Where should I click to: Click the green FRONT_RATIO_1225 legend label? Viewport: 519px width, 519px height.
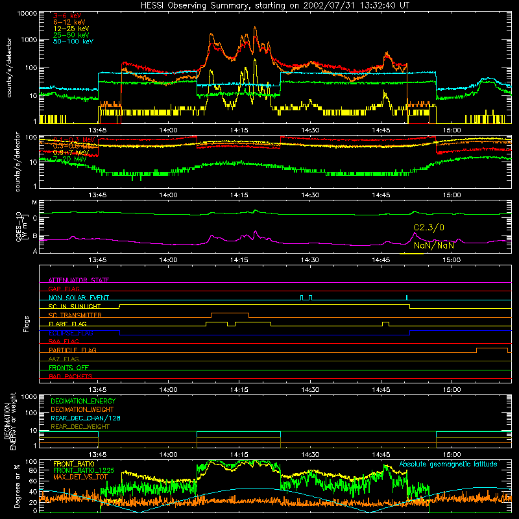pos(84,470)
